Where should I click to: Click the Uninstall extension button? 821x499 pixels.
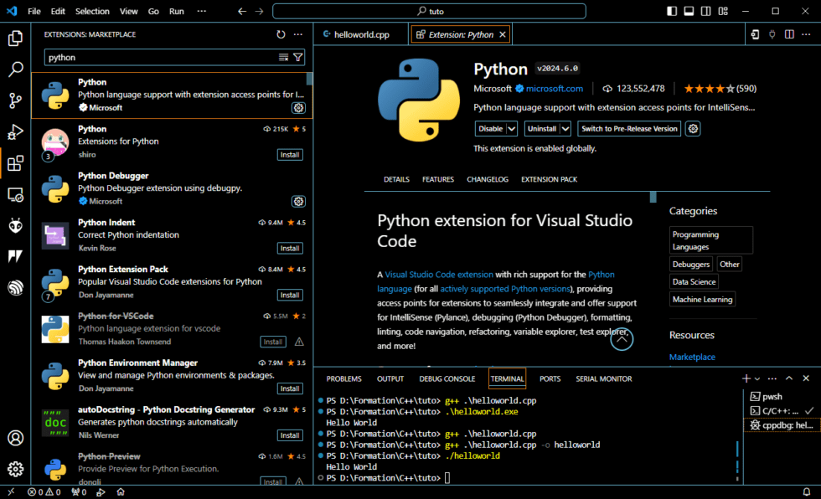(542, 129)
